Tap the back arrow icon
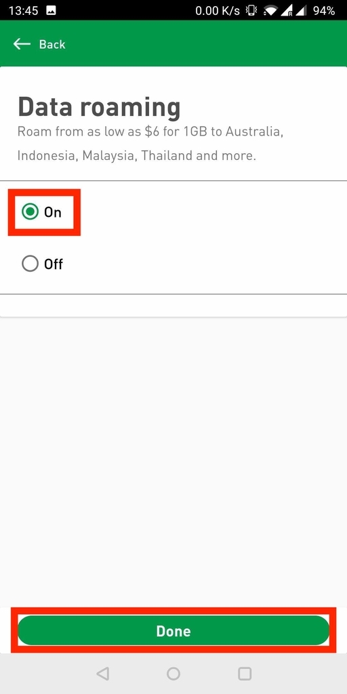Image resolution: width=347 pixels, height=694 pixels. click(x=22, y=44)
